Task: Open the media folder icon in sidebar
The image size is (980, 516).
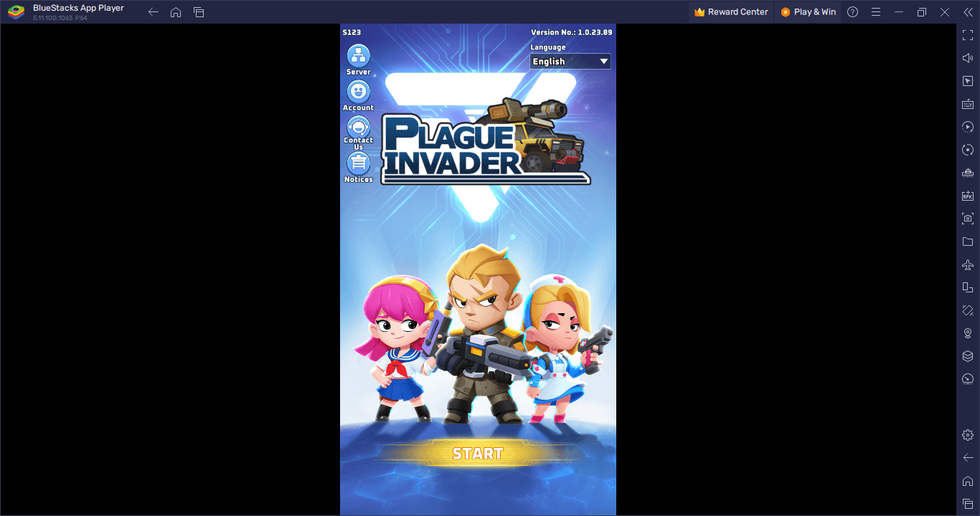Action: (968, 242)
